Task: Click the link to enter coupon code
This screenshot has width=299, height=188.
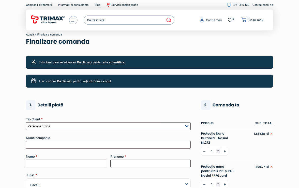Action: (x=84, y=81)
